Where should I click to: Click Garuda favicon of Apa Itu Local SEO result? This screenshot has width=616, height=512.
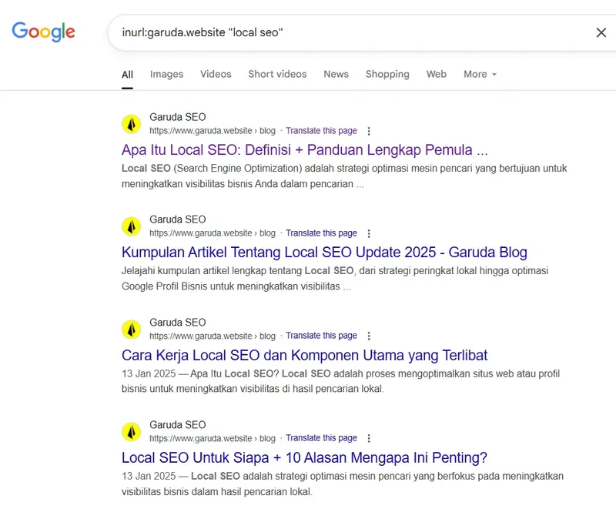point(132,124)
